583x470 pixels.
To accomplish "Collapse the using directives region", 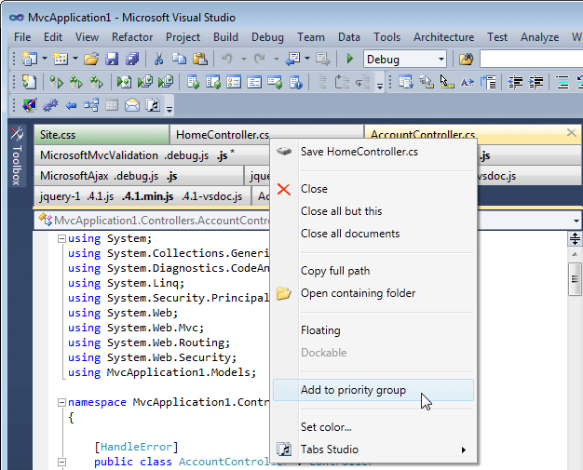I will (61, 238).
